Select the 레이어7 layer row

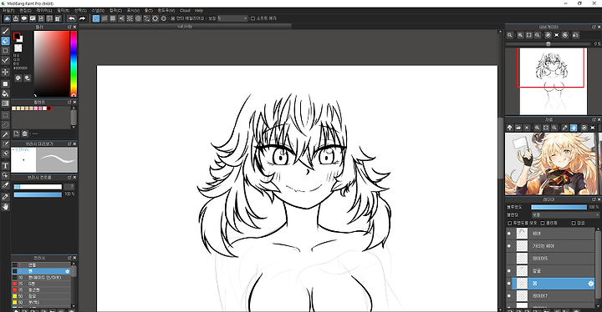click(550, 296)
